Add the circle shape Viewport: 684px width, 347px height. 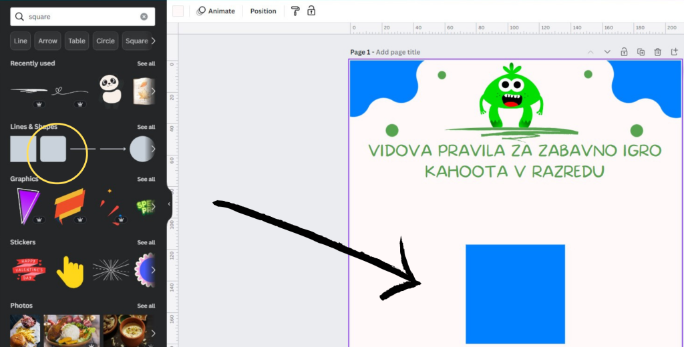[142, 149]
